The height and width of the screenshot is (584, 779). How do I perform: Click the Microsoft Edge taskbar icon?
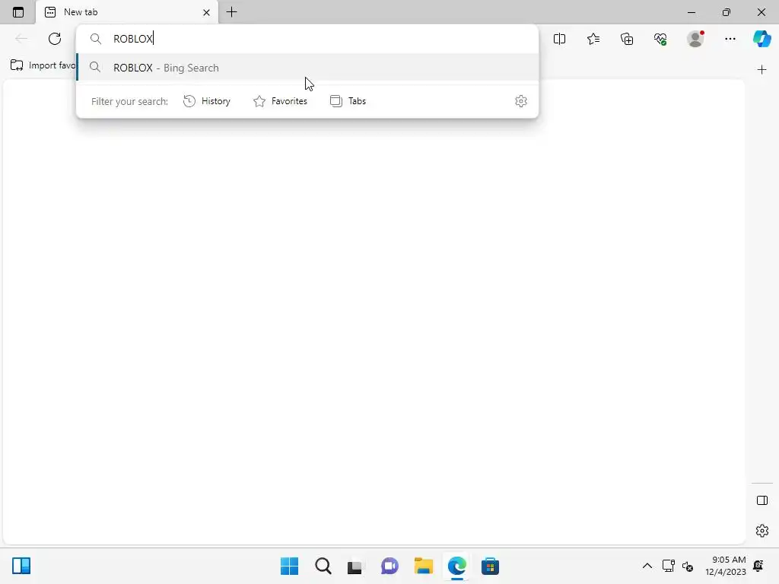click(456, 566)
